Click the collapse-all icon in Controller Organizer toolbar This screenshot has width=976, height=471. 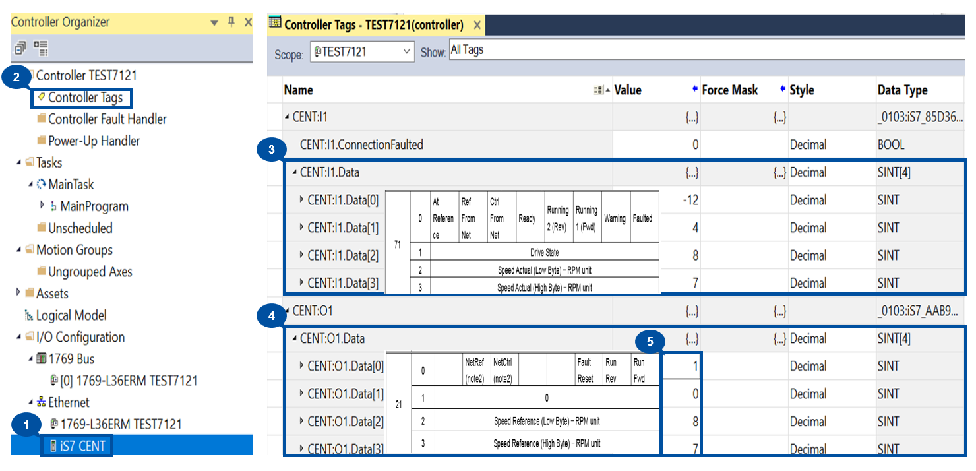20,48
